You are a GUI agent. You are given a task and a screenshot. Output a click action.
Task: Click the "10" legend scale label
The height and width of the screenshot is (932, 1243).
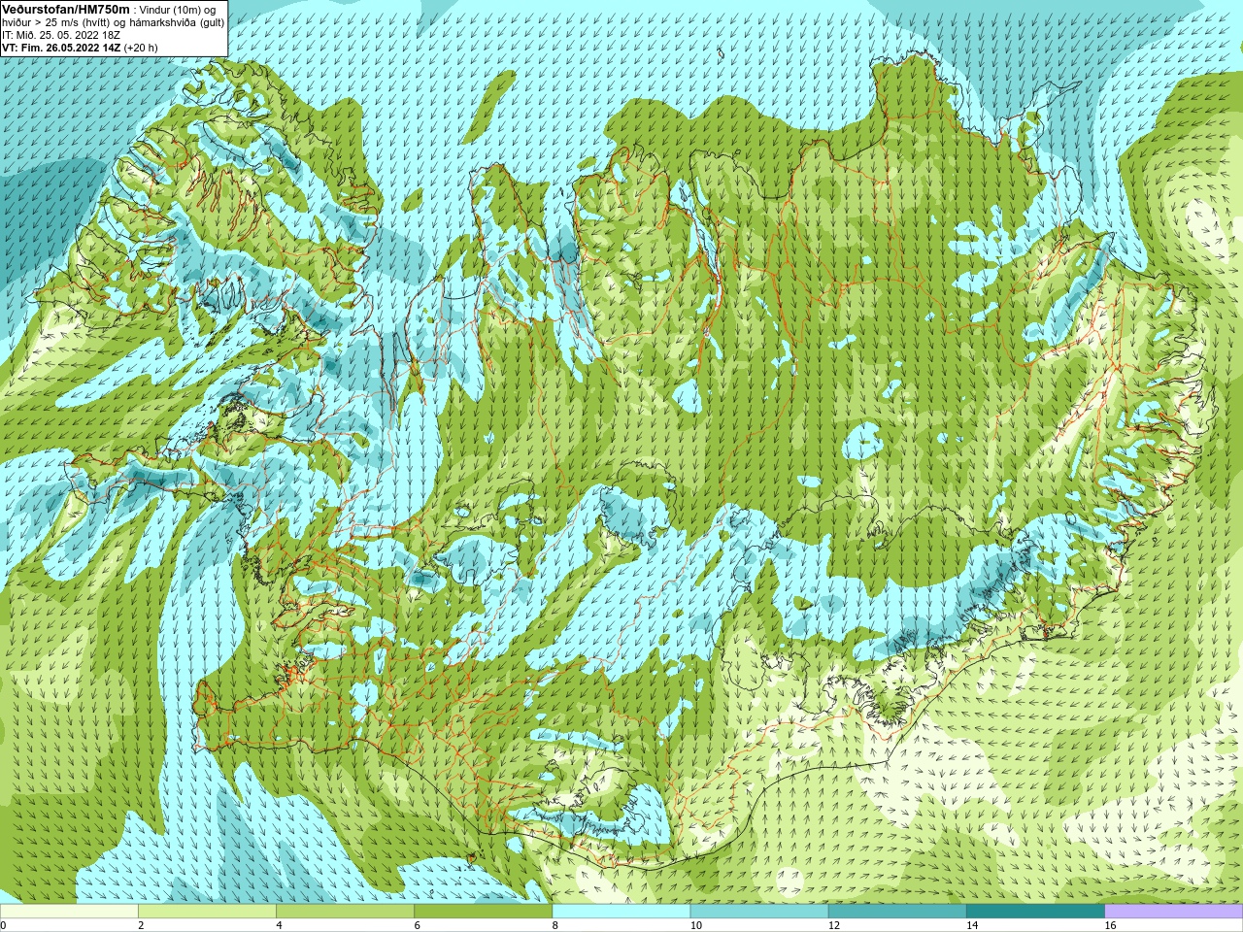(x=696, y=925)
